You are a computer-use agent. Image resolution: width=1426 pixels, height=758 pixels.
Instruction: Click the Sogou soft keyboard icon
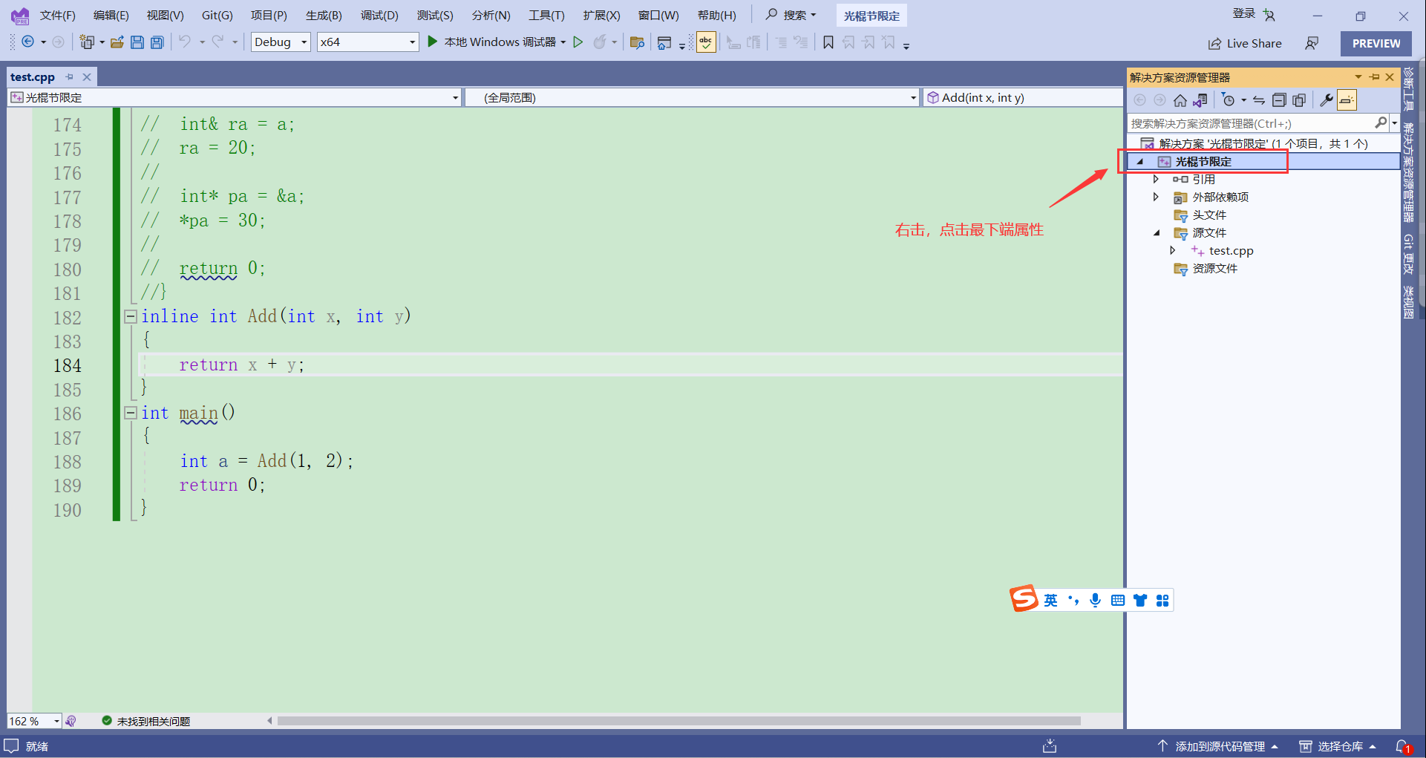click(x=1118, y=600)
